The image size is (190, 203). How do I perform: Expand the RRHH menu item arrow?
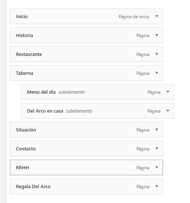point(157,167)
